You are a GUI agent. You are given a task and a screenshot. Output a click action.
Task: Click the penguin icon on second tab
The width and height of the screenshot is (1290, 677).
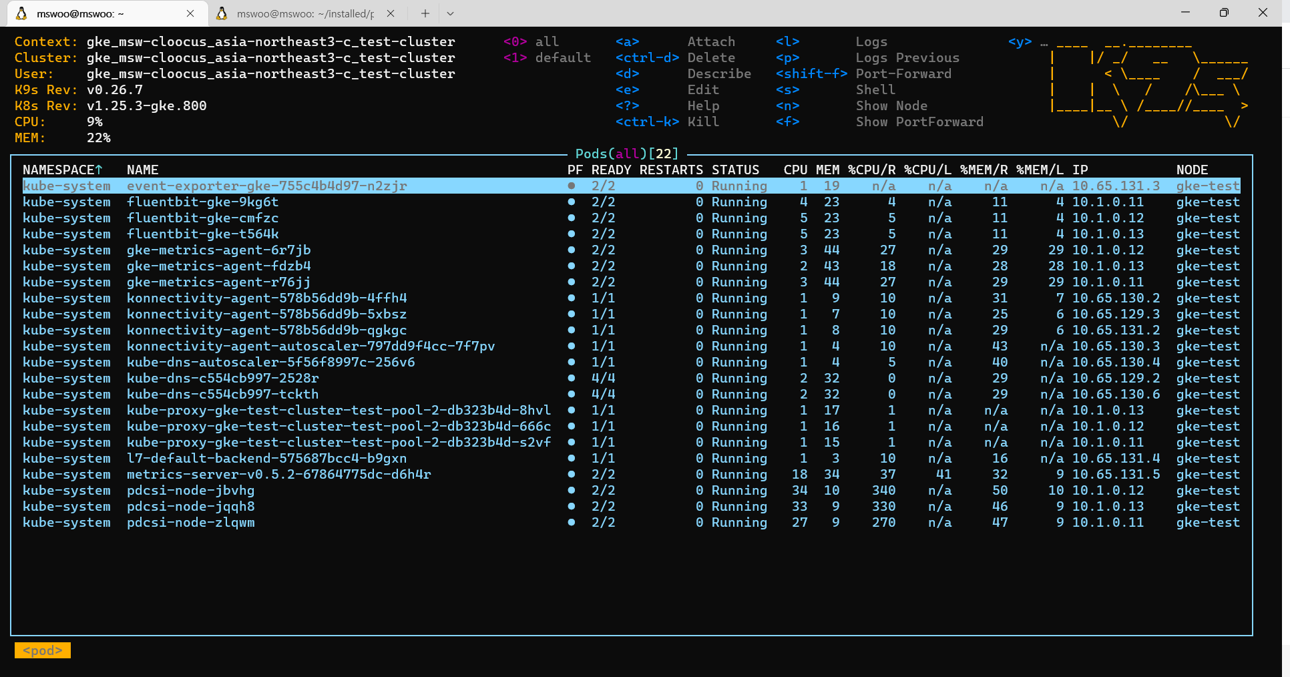click(222, 13)
